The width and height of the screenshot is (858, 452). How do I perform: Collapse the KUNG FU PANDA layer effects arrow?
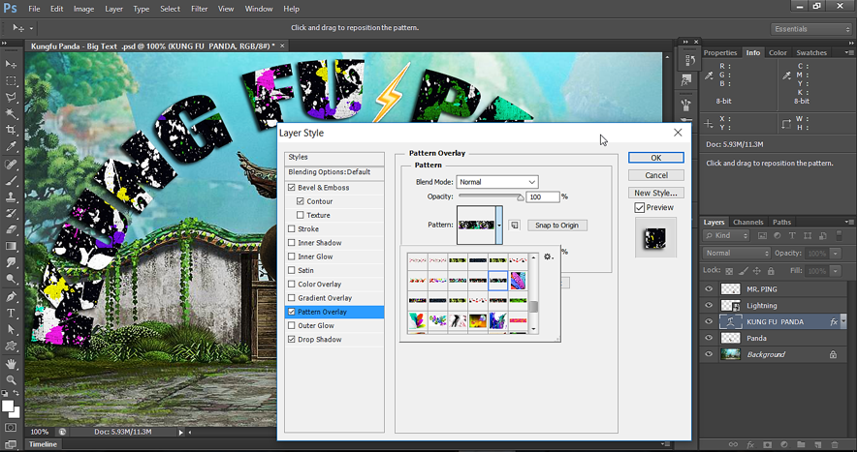click(843, 322)
